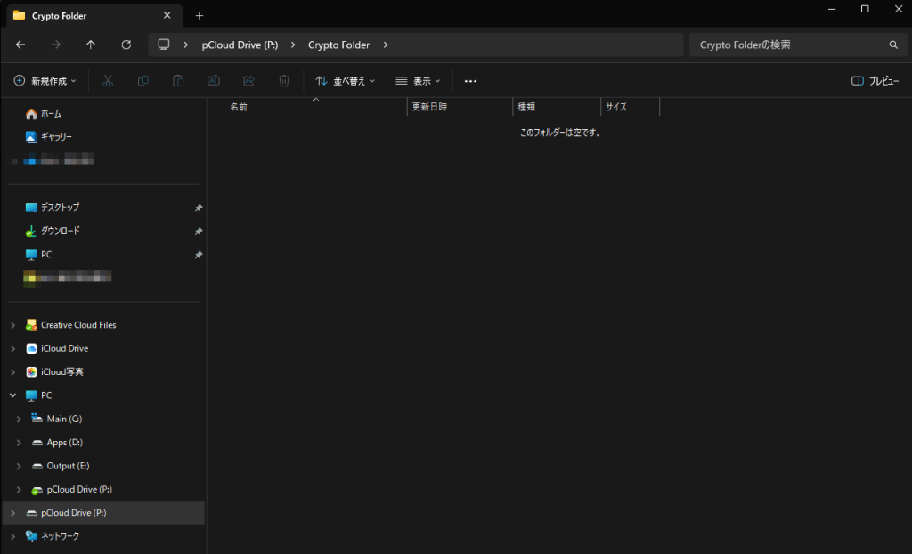Go up one folder level

(91, 45)
